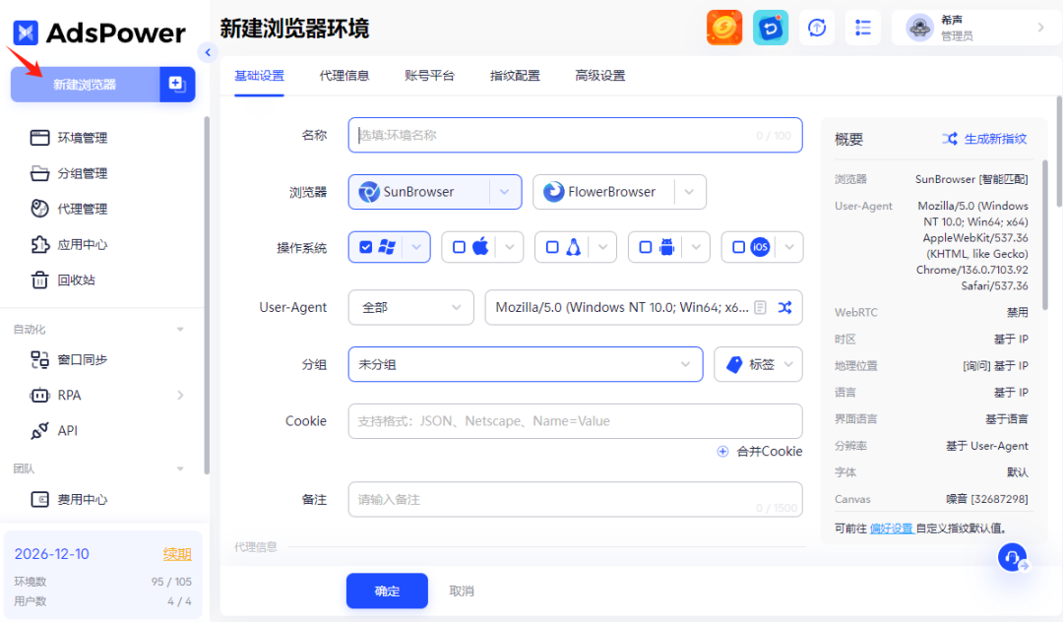1063x622 pixels.
Task: Click the 生成新指纹 link
Action: [x=995, y=139]
